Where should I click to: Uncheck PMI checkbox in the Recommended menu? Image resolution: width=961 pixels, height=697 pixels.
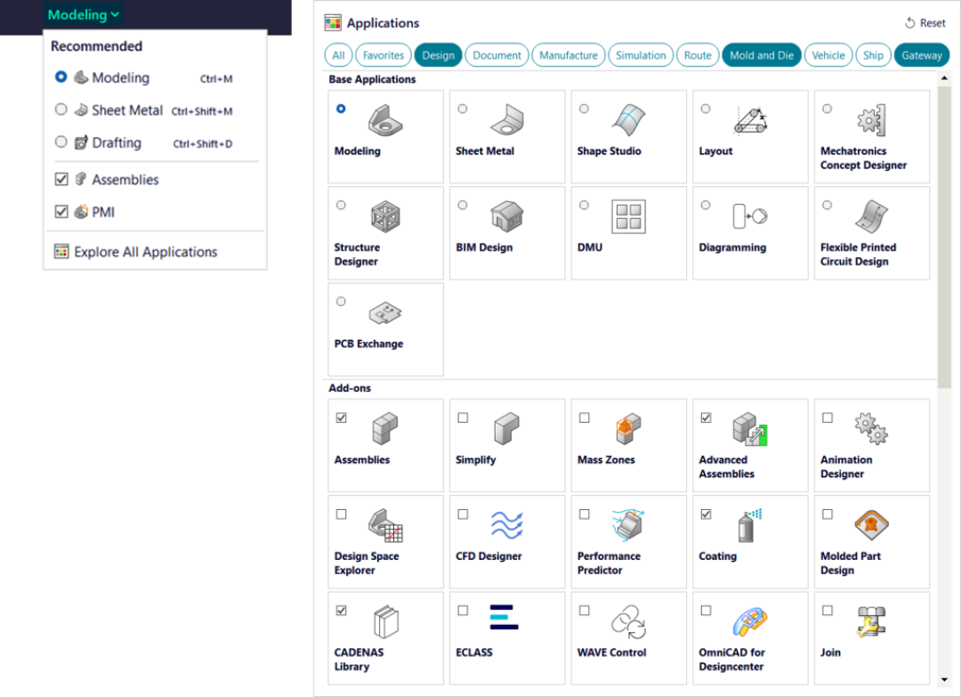61,212
